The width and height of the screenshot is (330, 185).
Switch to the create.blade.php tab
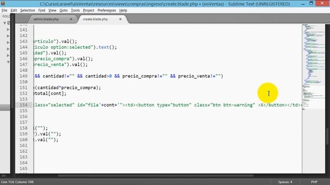coord(95,19)
